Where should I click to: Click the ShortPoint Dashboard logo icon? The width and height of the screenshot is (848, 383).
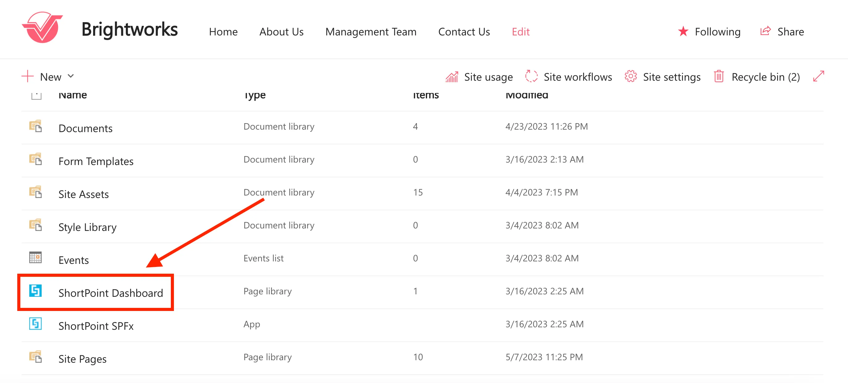35,291
